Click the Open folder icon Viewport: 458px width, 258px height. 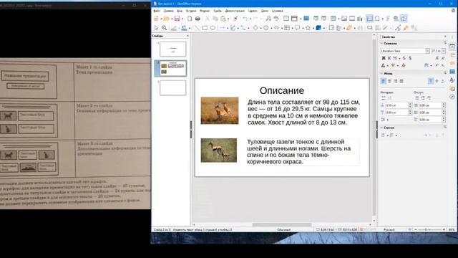click(166, 19)
